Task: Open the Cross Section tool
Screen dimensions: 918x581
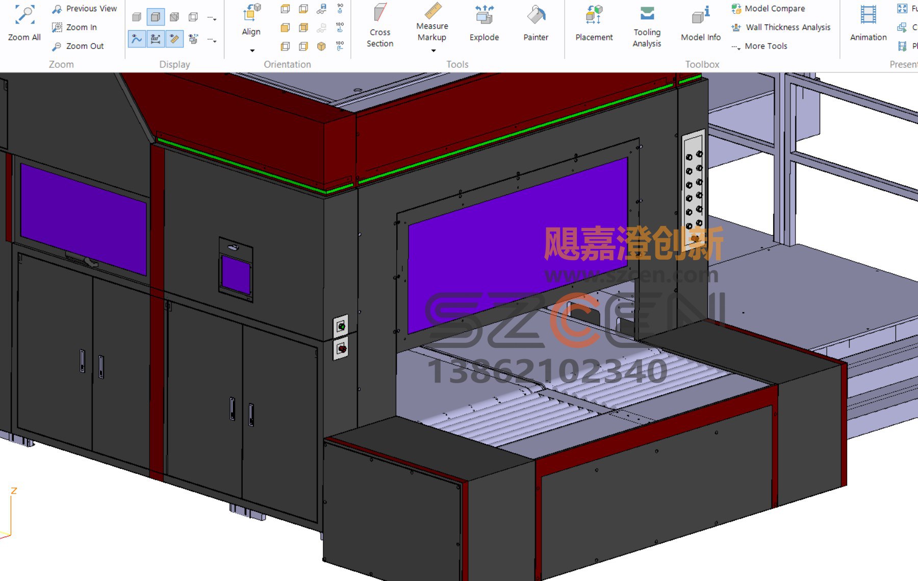Action: pos(380,24)
